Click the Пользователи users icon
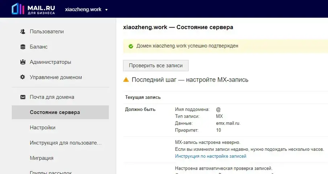Viewport: 328px width, 174px height. pos(22,32)
